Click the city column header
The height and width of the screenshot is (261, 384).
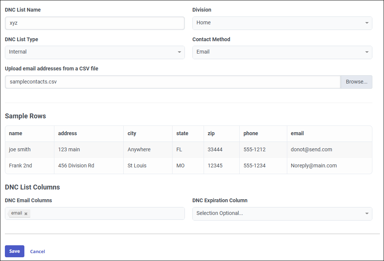pyautogui.click(x=148, y=134)
